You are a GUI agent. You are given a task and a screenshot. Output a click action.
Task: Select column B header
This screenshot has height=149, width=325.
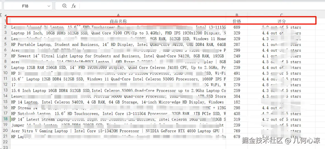click(237, 15)
